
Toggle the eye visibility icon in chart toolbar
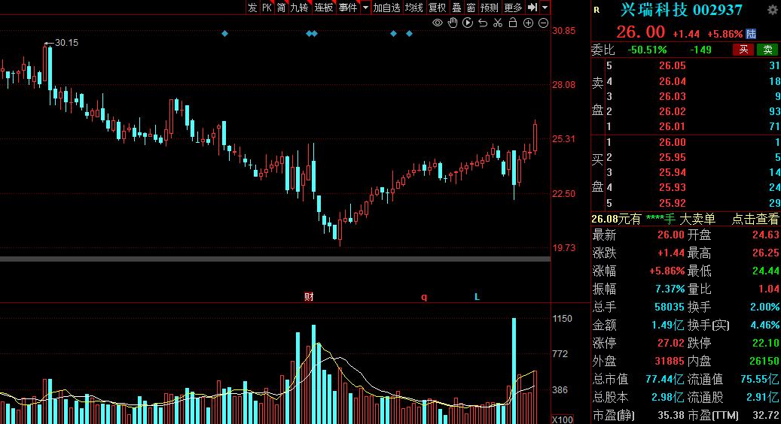coord(438,23)
